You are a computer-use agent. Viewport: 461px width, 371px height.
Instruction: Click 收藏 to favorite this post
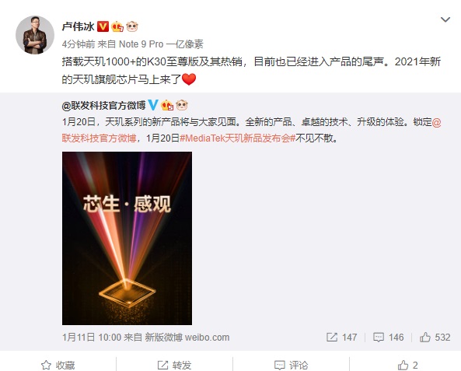(58, 365)
